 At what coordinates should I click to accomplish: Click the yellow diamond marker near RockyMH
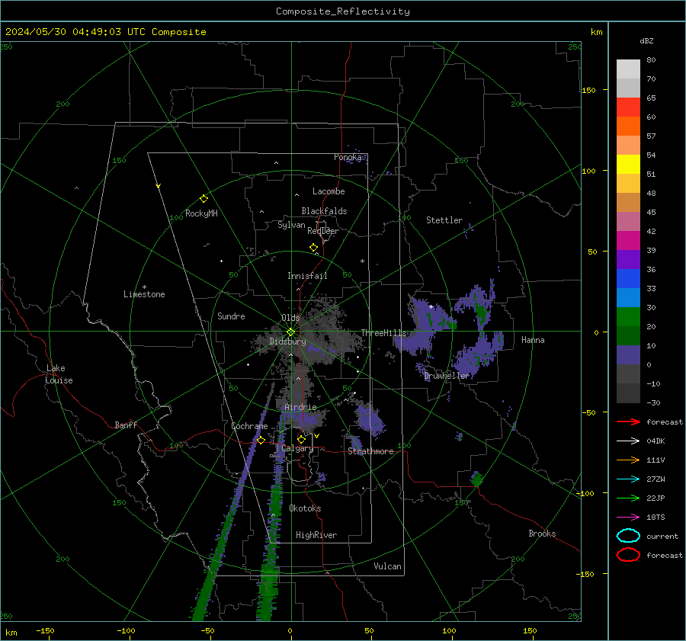pos(204,199)
